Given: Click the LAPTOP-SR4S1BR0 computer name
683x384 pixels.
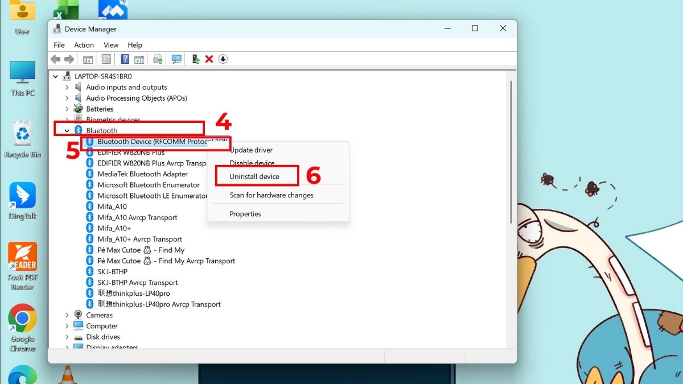Looking at the screenshot, I should point(103,76).
